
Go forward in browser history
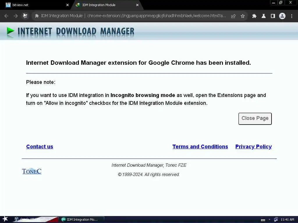pyautogui.click(x=16, y=16)
